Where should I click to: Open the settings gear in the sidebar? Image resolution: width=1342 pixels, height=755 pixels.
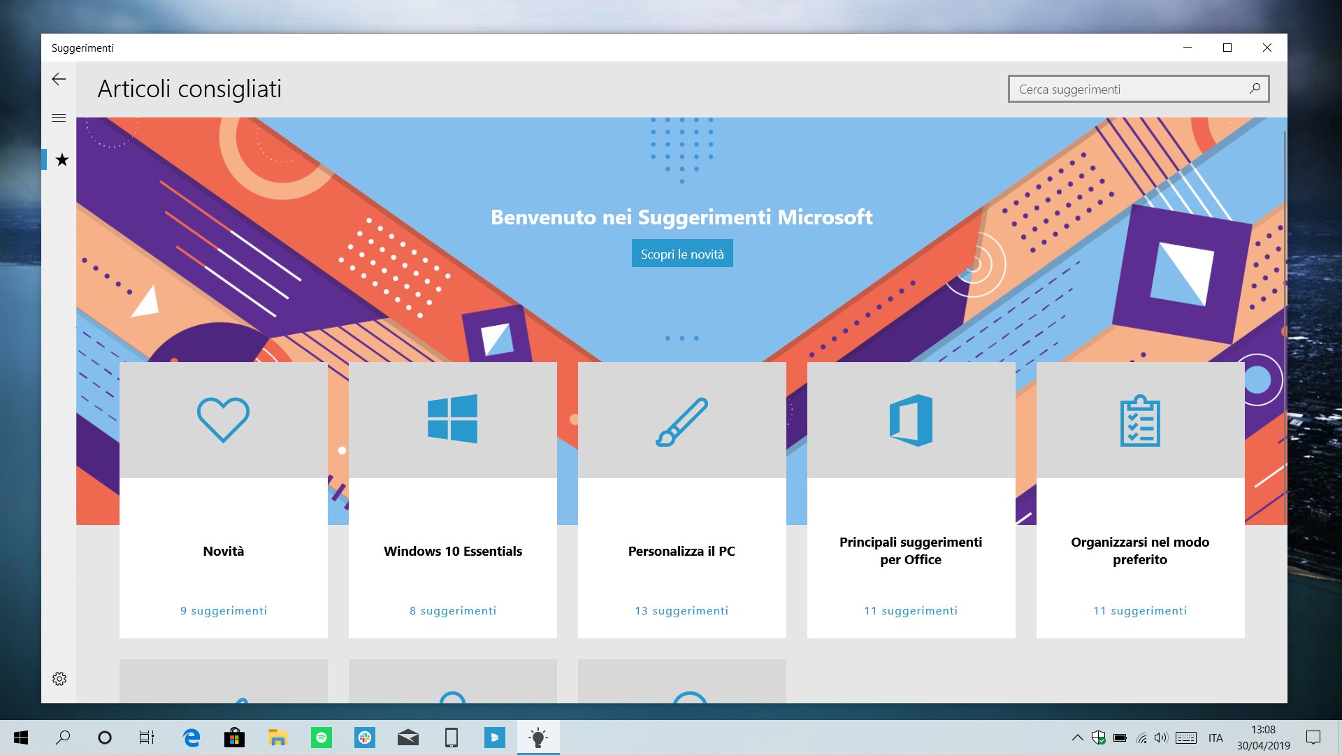pos(59,679)
